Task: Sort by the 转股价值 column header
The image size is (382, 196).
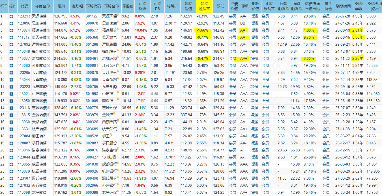Action: click(188, 6)
